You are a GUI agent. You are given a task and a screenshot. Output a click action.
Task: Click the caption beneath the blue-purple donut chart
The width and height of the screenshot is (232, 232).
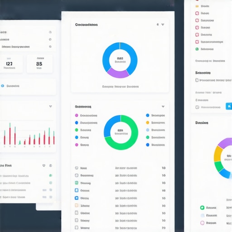[x=121, y=87]
